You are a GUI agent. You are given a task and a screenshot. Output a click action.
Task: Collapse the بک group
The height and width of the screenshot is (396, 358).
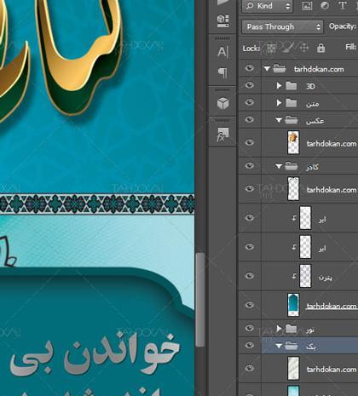(279, 346)
